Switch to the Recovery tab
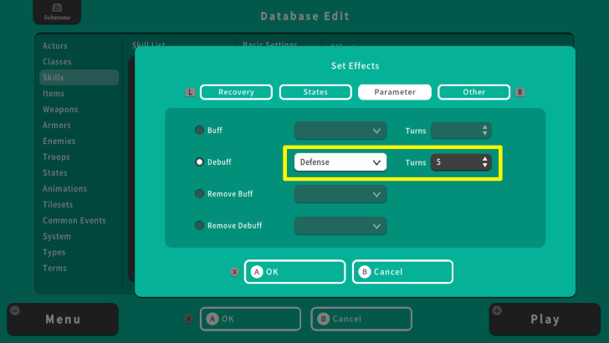 (x=236, y=93)
